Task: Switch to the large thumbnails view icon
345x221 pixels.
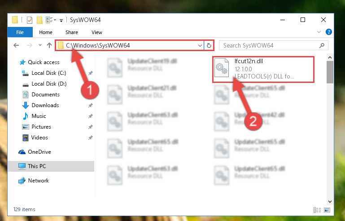Action: tap(327, 210)
